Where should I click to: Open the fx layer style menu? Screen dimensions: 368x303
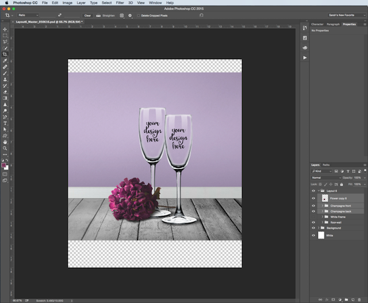click(327, 300)
